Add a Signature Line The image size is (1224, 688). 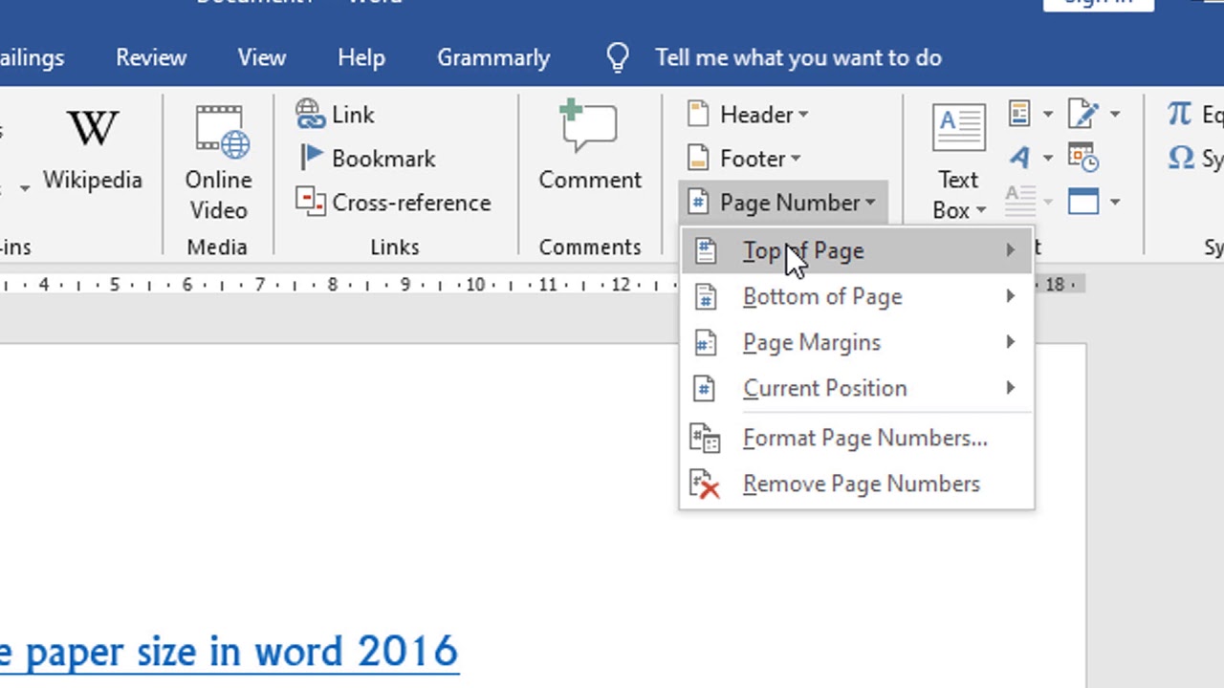pyautogui.click(x=1081, y=114)
